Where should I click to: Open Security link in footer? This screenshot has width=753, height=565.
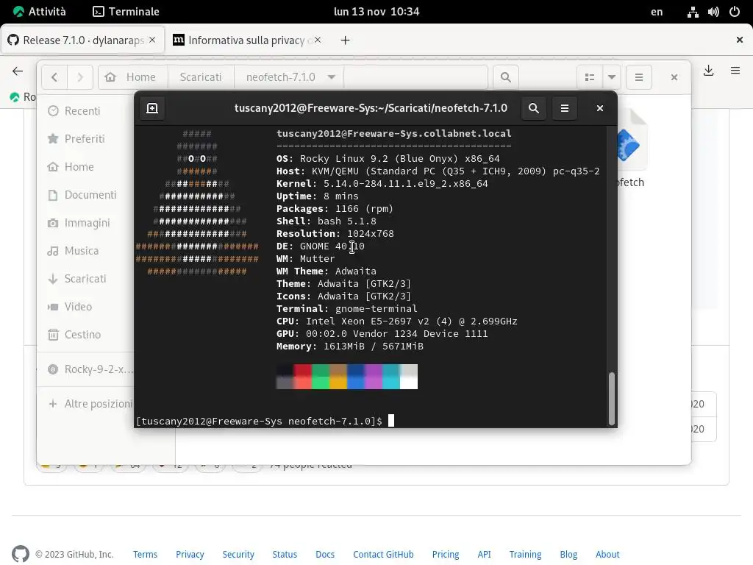click(x=238, y=555)
